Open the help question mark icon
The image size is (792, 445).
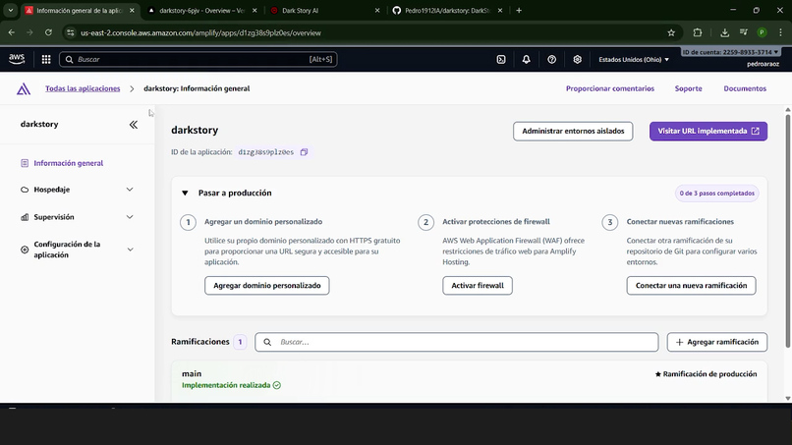[551, 59]
